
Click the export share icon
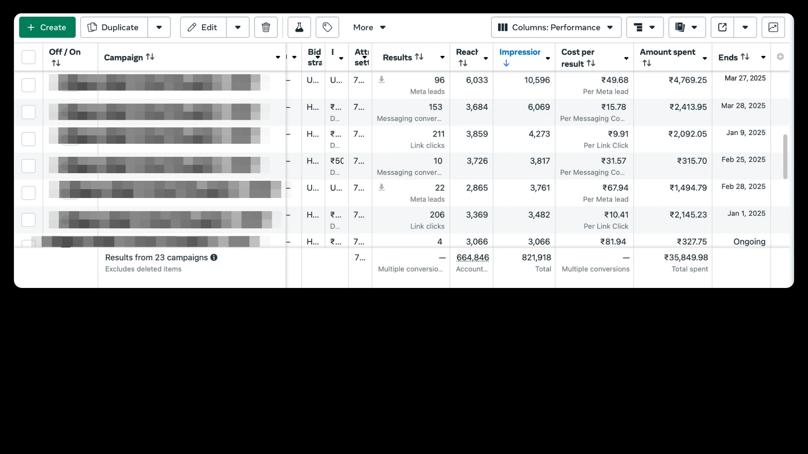722,27
